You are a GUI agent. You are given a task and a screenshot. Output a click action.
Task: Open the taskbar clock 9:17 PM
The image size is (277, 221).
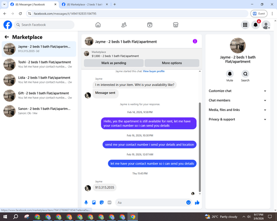(x=258, y=217)
